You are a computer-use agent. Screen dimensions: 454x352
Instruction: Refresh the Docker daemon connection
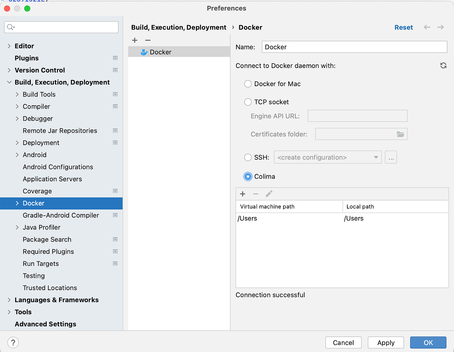pyautogui.click(x=443, y=65)
